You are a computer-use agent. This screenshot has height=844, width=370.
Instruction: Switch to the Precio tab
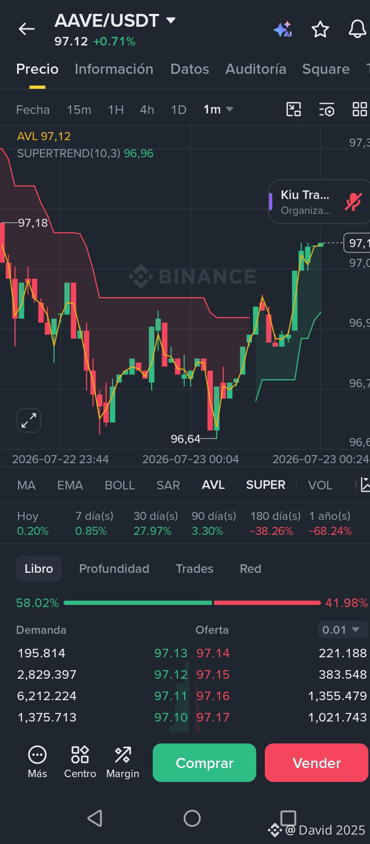(x=37, y=69)
